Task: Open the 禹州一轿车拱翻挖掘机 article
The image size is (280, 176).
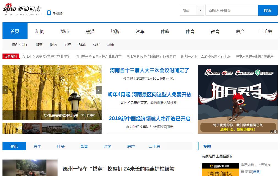Action: 119,169
